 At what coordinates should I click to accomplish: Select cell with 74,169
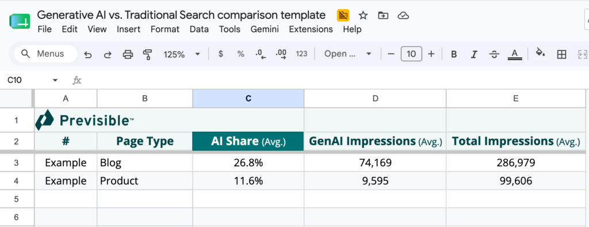tap(375, 163)
